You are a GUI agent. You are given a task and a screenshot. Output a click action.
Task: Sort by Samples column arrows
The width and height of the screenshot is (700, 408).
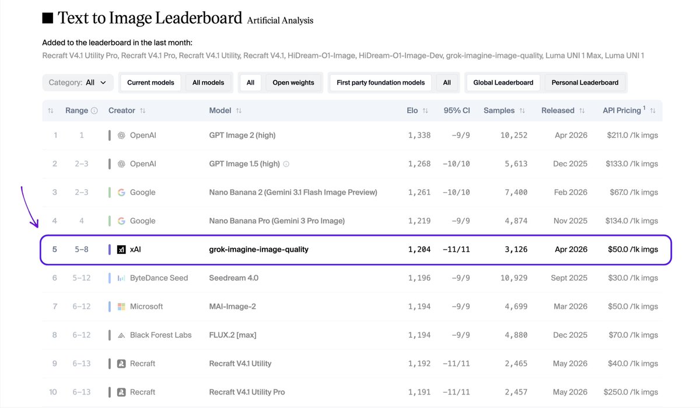522,110
